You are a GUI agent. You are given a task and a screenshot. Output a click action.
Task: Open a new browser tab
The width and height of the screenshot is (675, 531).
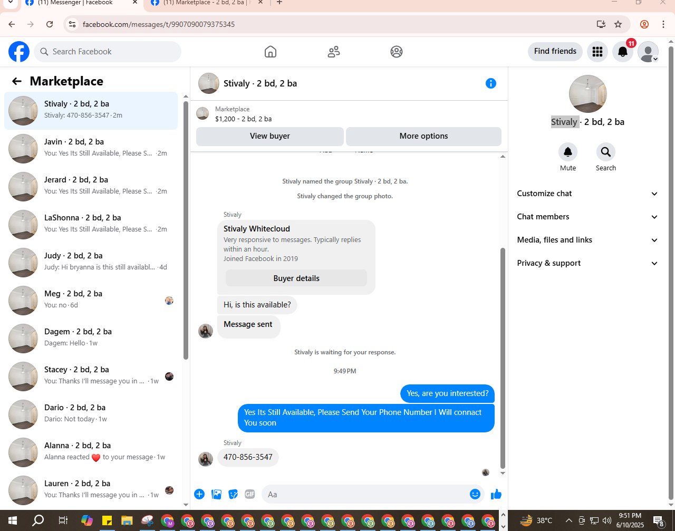click(x=279, y=3)
